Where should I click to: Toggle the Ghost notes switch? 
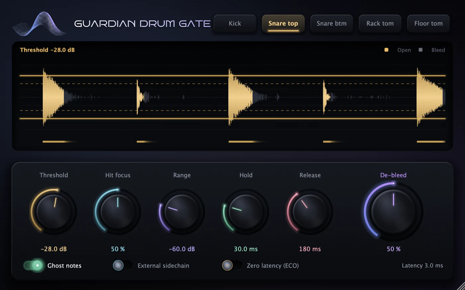pyautogui.click(x=33, y=265)
